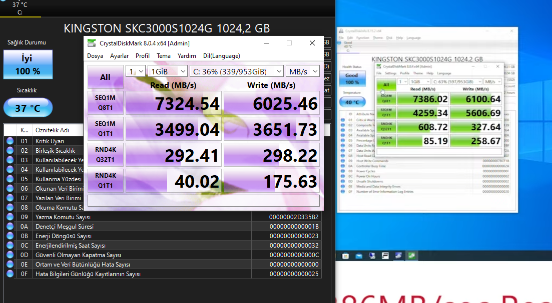This screenshot has width=552, height=303.
Task: Start the RND4K Q32T1 test
Action: tap(105, 155)
